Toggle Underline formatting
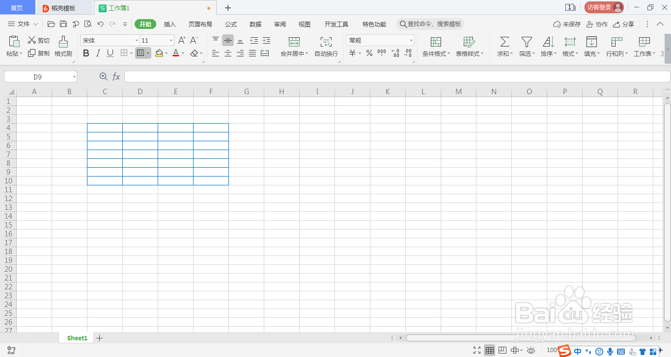Viewport: 671px width, 357px height. tap(111, 53)
